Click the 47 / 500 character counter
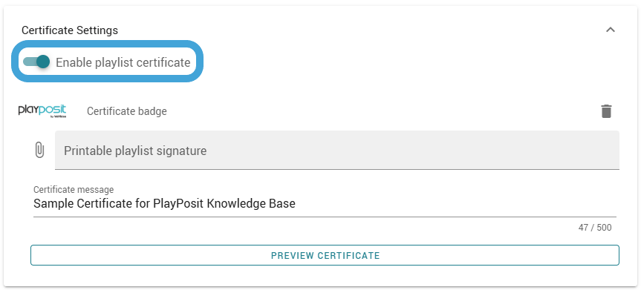Screen dimensions: 641x290 (595, 228)
